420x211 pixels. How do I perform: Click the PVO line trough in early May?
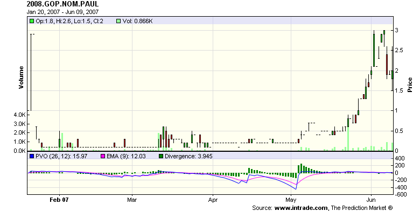coord(296,189)
